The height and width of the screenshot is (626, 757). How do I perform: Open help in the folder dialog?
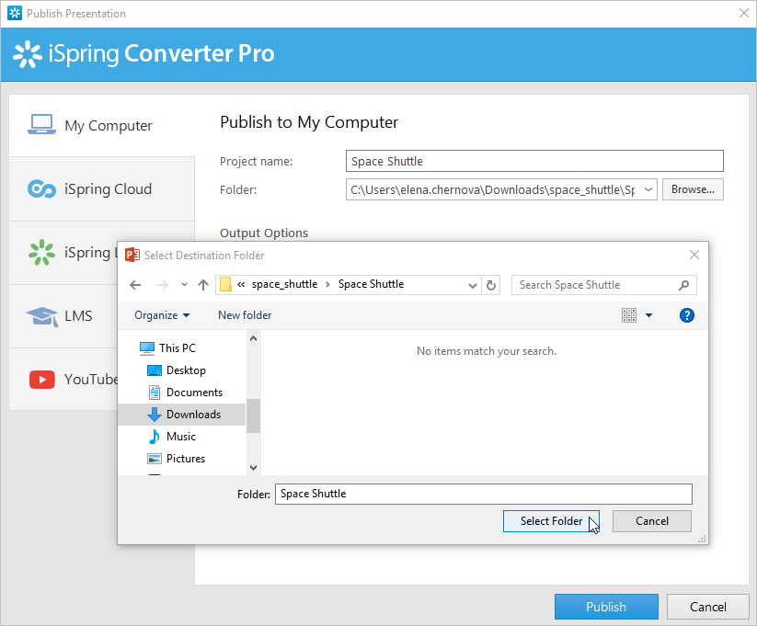[x=686, y=315]
